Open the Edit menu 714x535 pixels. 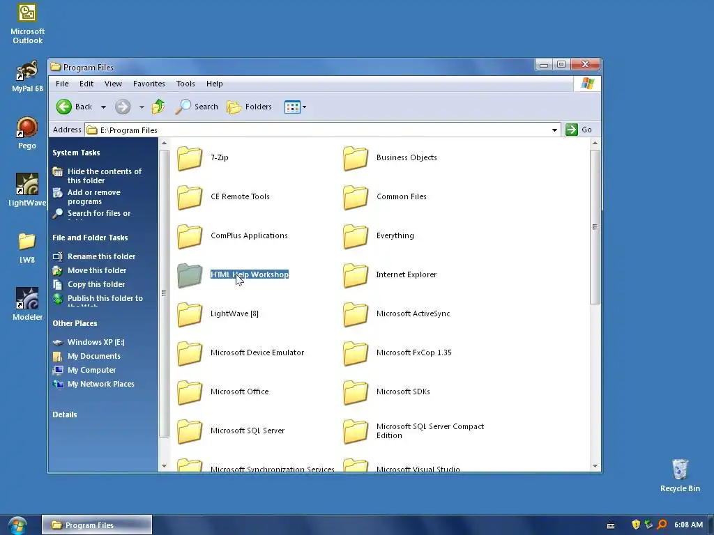[x=86, y=84]
